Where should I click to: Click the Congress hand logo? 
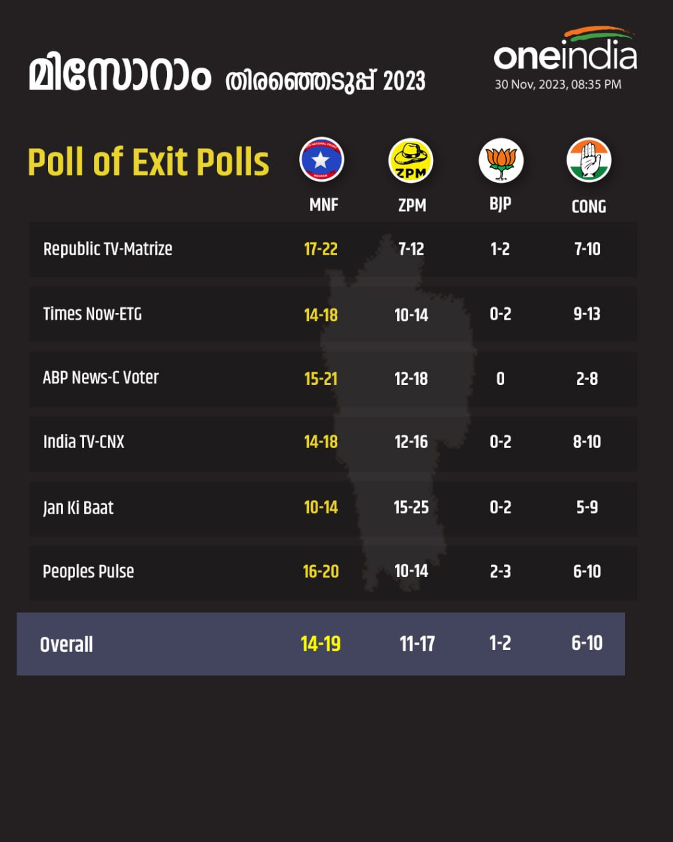[589, 160]
